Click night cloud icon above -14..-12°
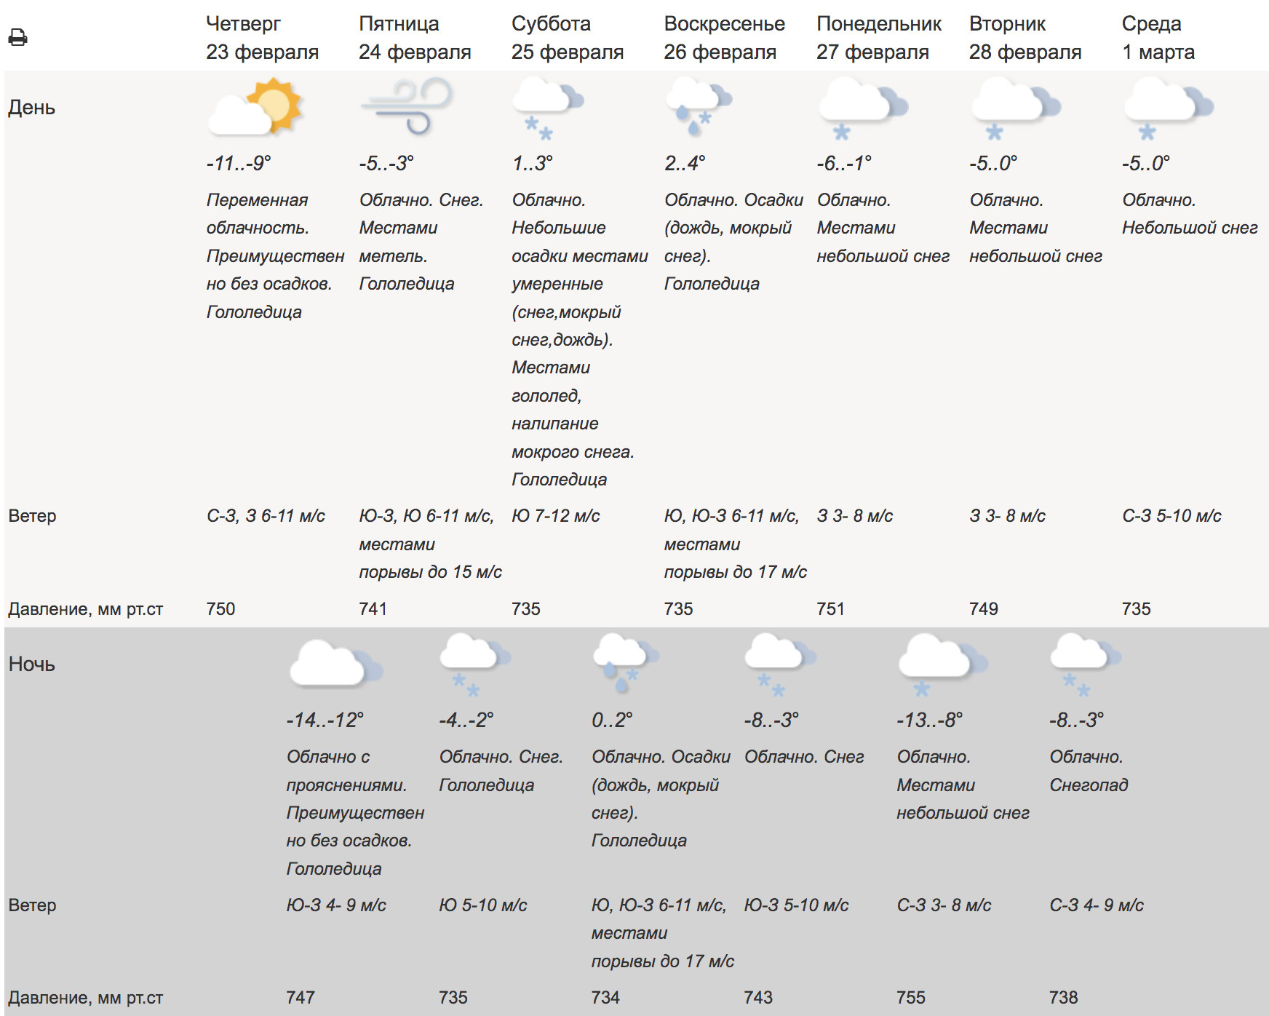This screenshot has height=1016, width=1269. [336, 663]
